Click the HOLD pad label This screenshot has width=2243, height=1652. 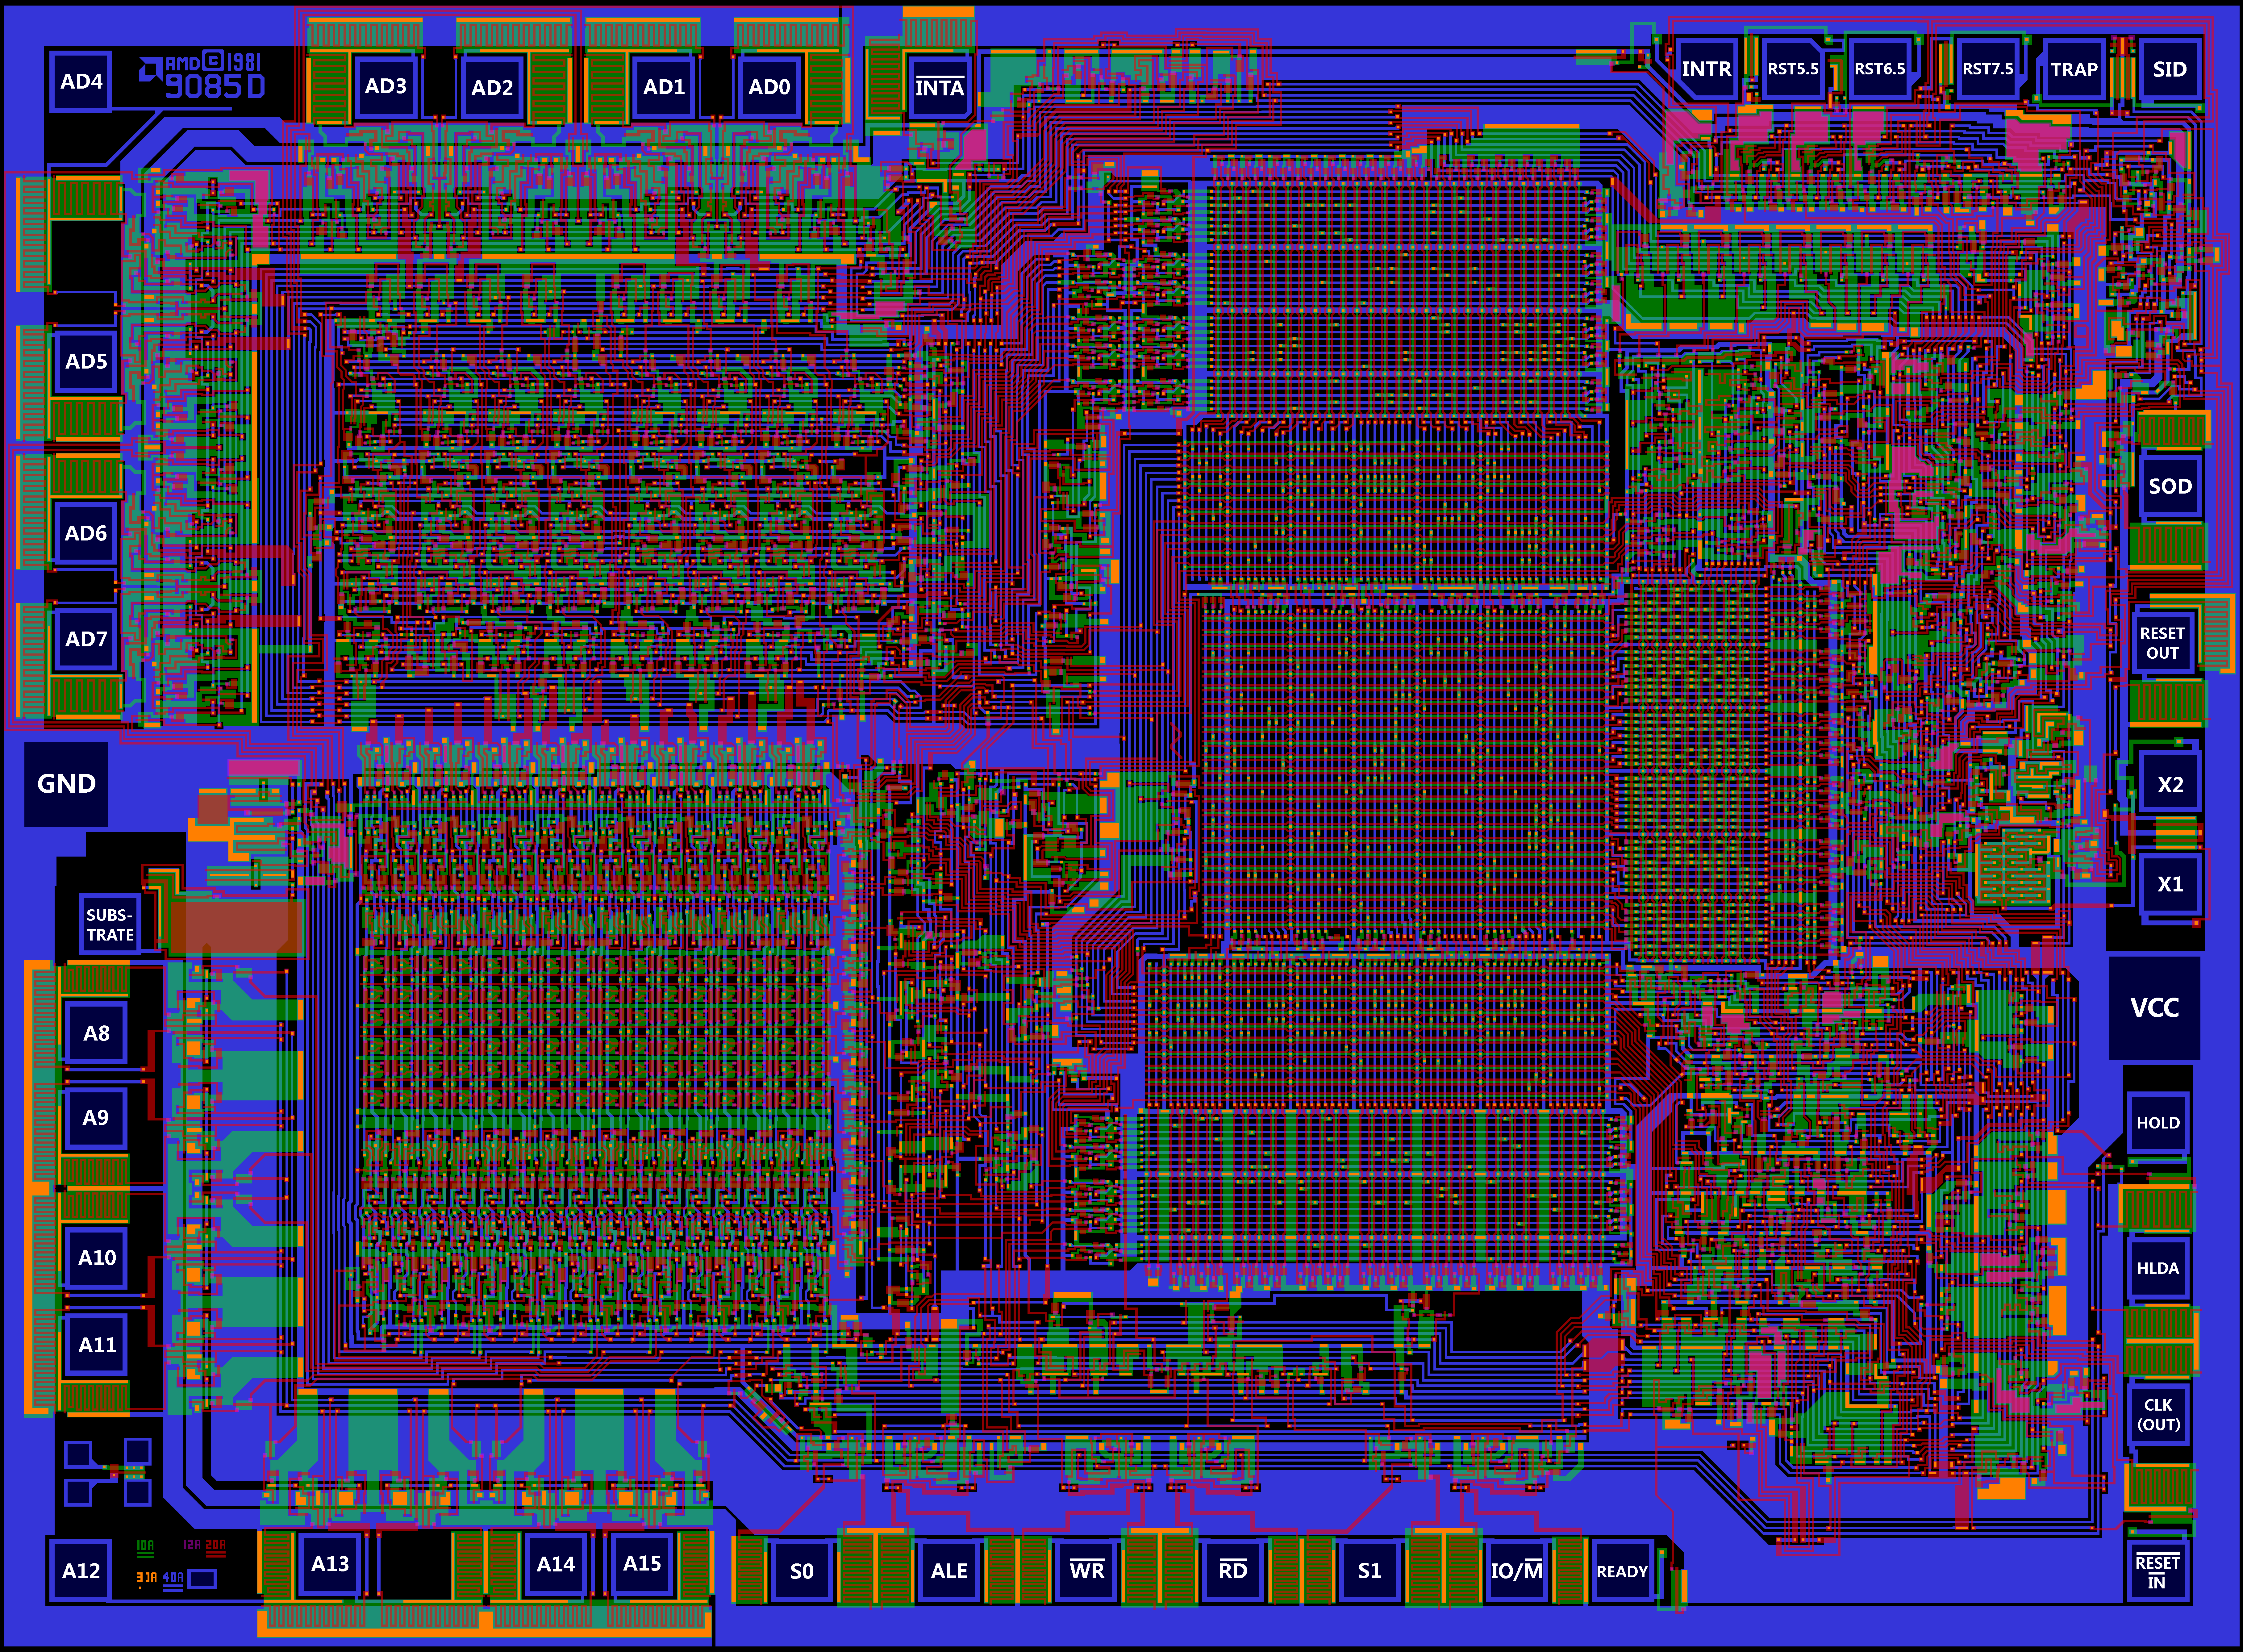(x=2158, y=1123)
